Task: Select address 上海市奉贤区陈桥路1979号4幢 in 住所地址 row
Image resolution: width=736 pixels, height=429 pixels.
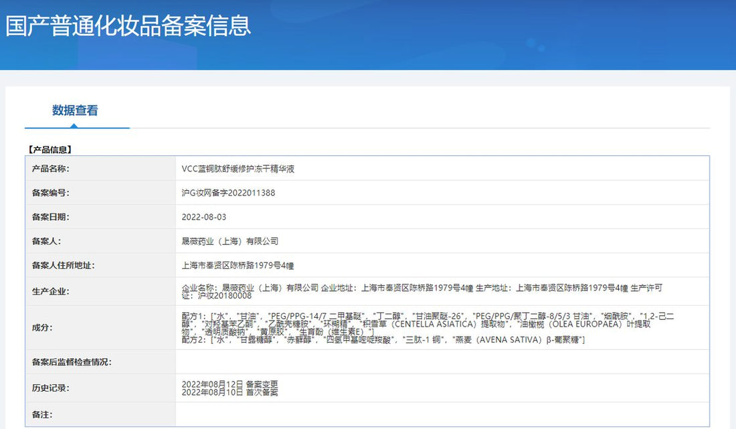Action: click(238, 266)
